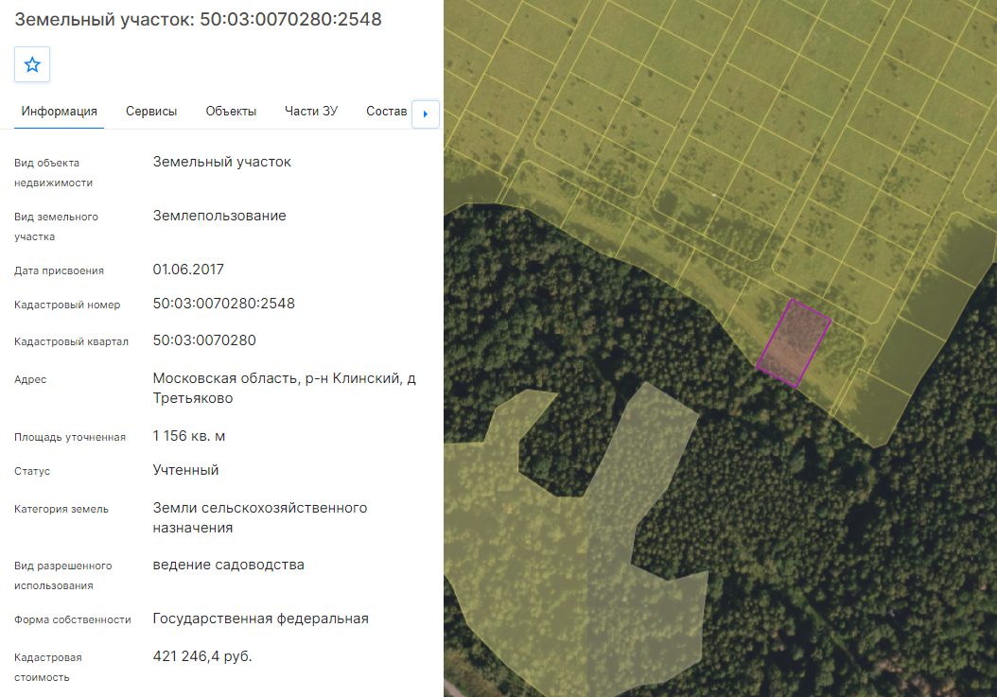The image size is (997, 697).
Task: Switch to the Состав tab
Action: (387, 112)
